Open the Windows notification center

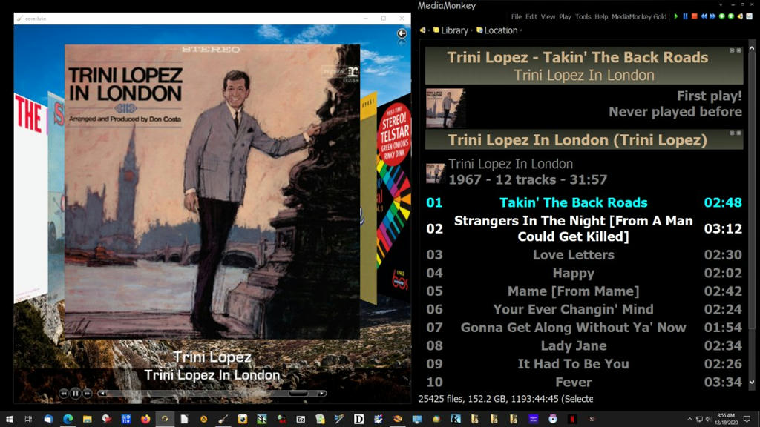coord(747,420)
